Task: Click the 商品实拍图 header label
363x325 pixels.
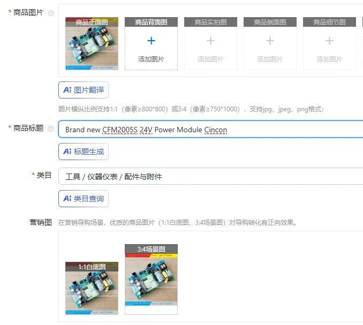Action: pos(210,22)
